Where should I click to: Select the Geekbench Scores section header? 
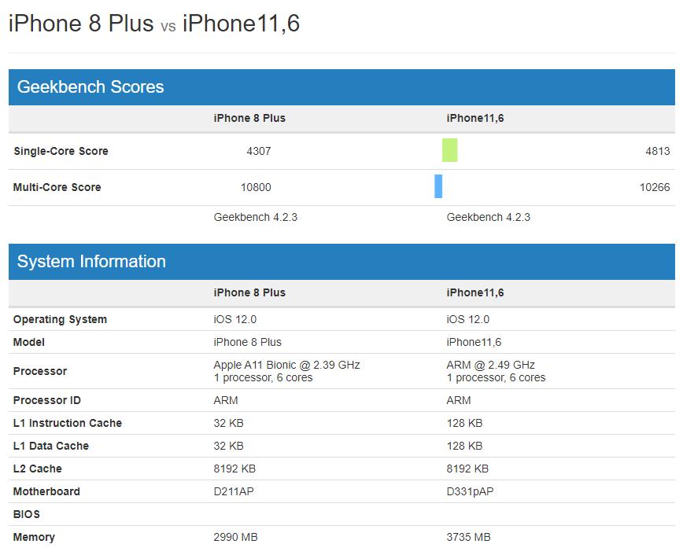(x=90, y=87)
